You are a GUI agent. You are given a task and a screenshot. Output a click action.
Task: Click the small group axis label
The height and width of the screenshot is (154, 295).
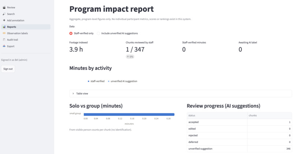(x=75, y=113)
